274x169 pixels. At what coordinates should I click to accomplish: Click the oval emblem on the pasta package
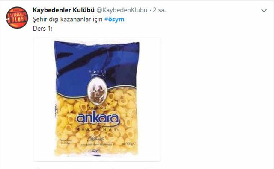[x=97, y=91]
